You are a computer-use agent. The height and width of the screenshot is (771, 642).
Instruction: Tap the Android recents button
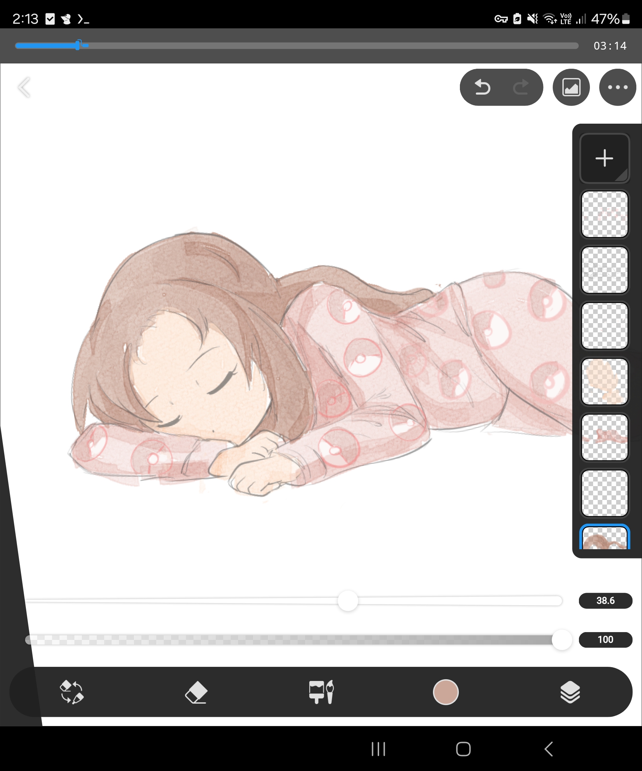[x=378, y=749]
